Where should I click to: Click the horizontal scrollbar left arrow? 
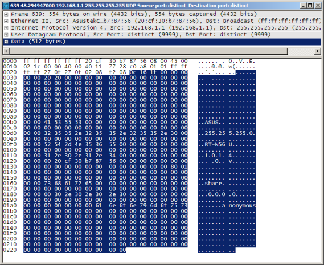pos(6,51)
